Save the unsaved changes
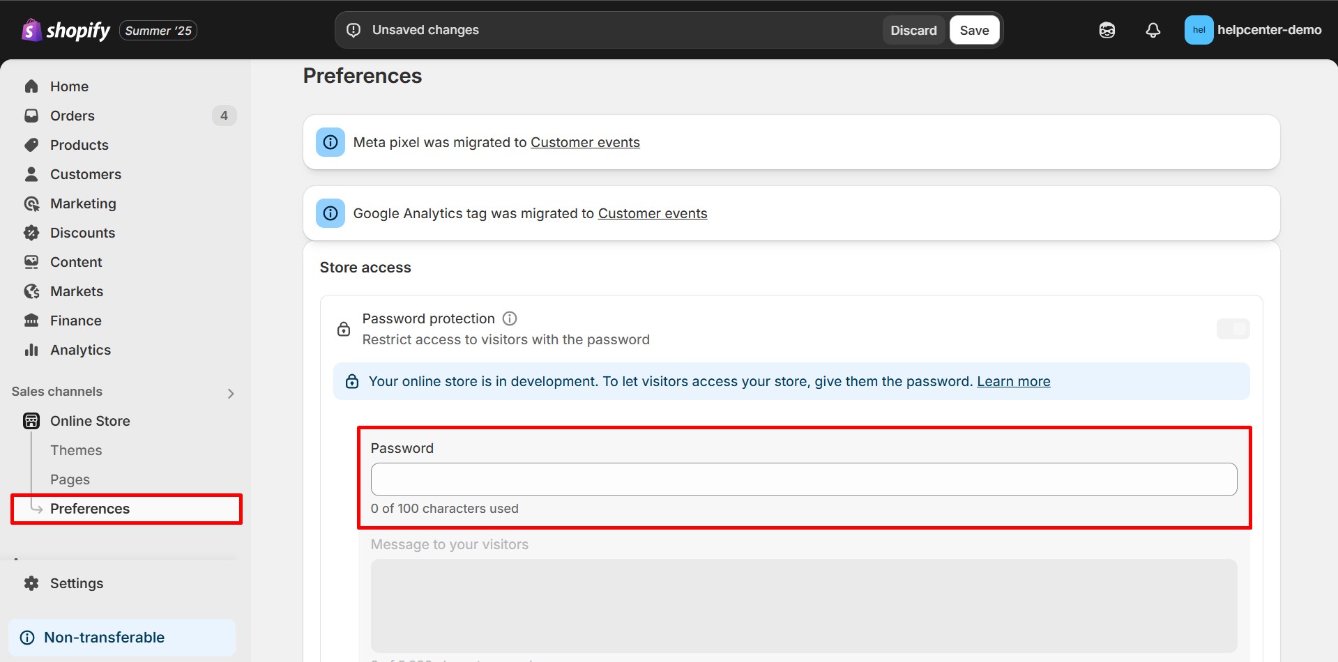The width and height of the screenshot is (1338, 662). (x=974, y=30)
